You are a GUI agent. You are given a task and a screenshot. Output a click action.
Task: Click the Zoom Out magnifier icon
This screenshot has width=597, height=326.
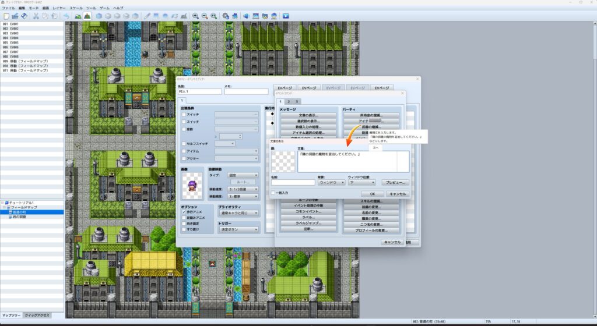(205, 16)
